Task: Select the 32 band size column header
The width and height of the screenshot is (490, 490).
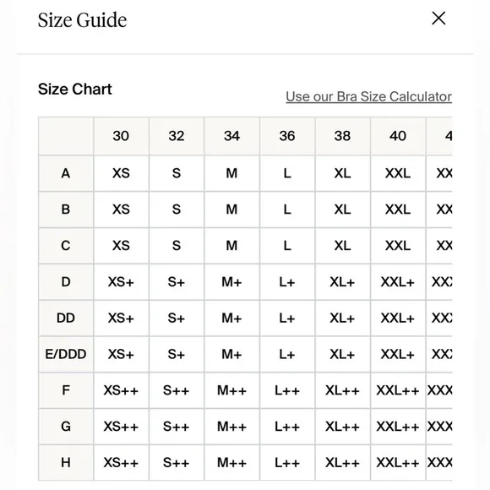Action: point(177,136)
